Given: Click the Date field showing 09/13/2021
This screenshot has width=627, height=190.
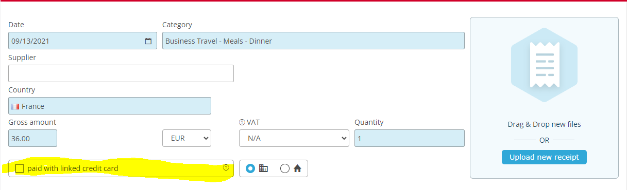Looking at the screenshot, I should click(x=82, y=41).
